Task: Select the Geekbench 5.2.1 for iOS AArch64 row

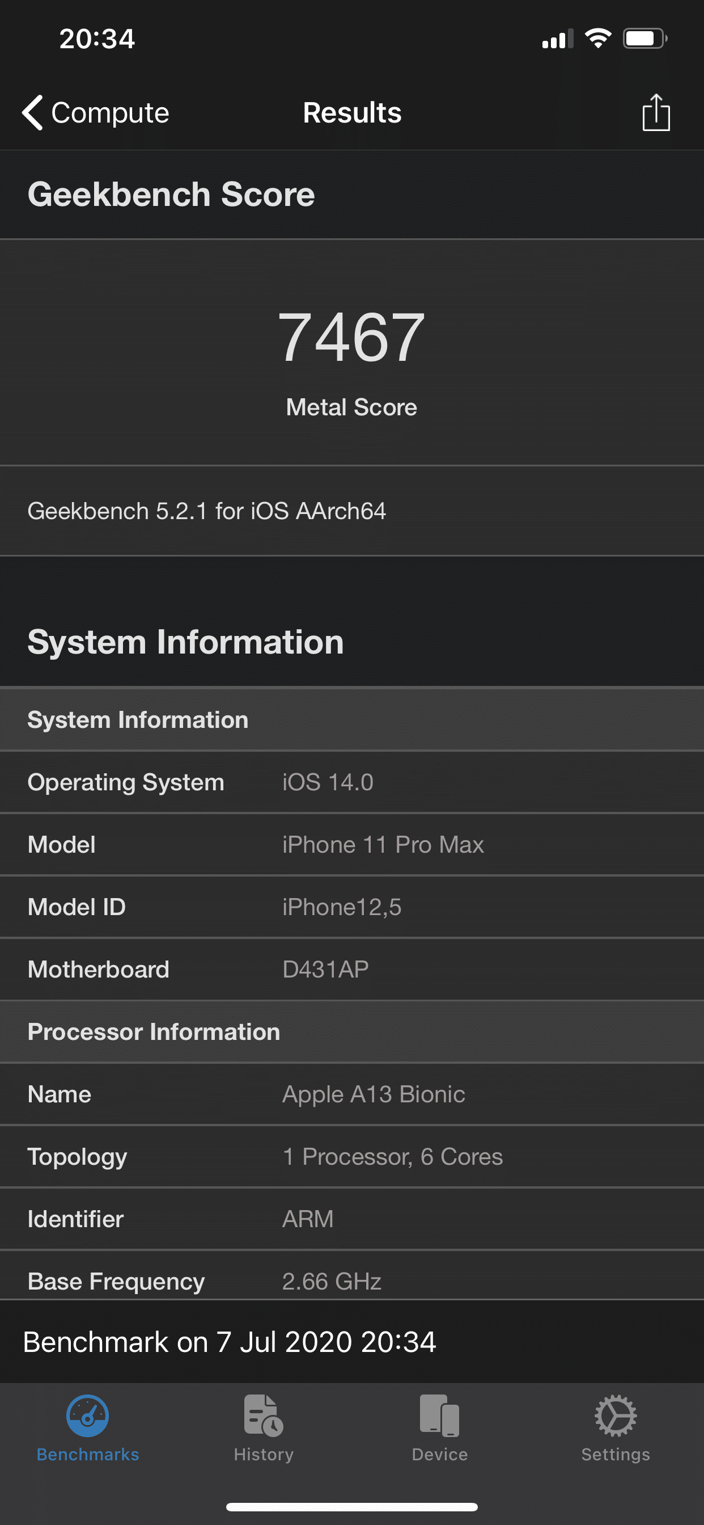Action: coord(352,511)
